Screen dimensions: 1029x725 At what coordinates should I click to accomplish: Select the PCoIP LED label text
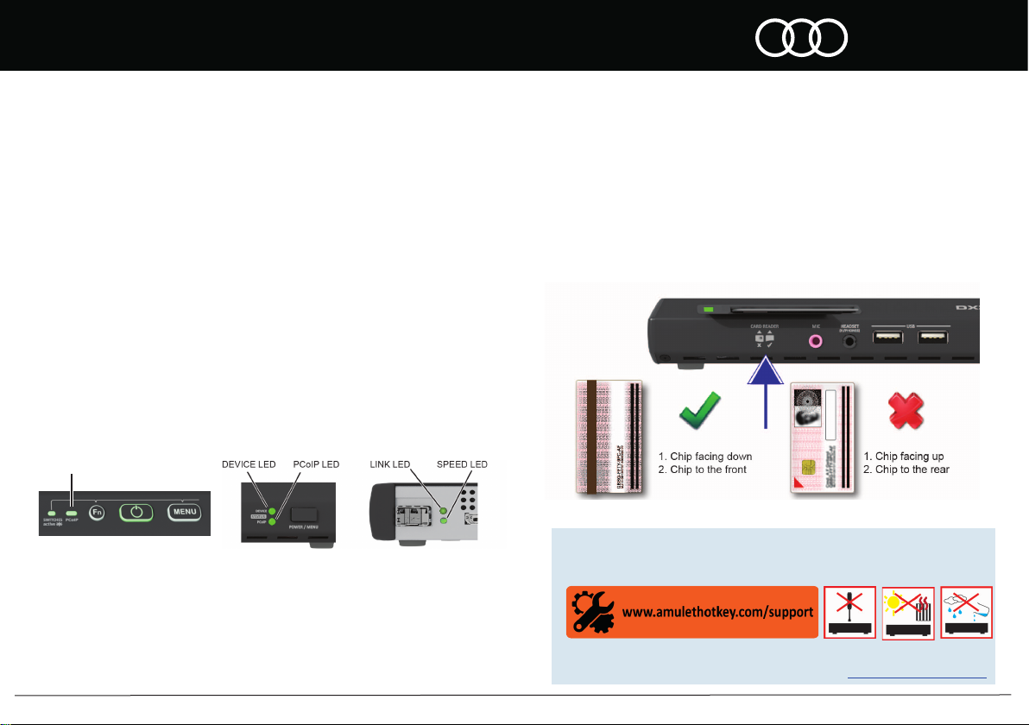click(316, 464)
